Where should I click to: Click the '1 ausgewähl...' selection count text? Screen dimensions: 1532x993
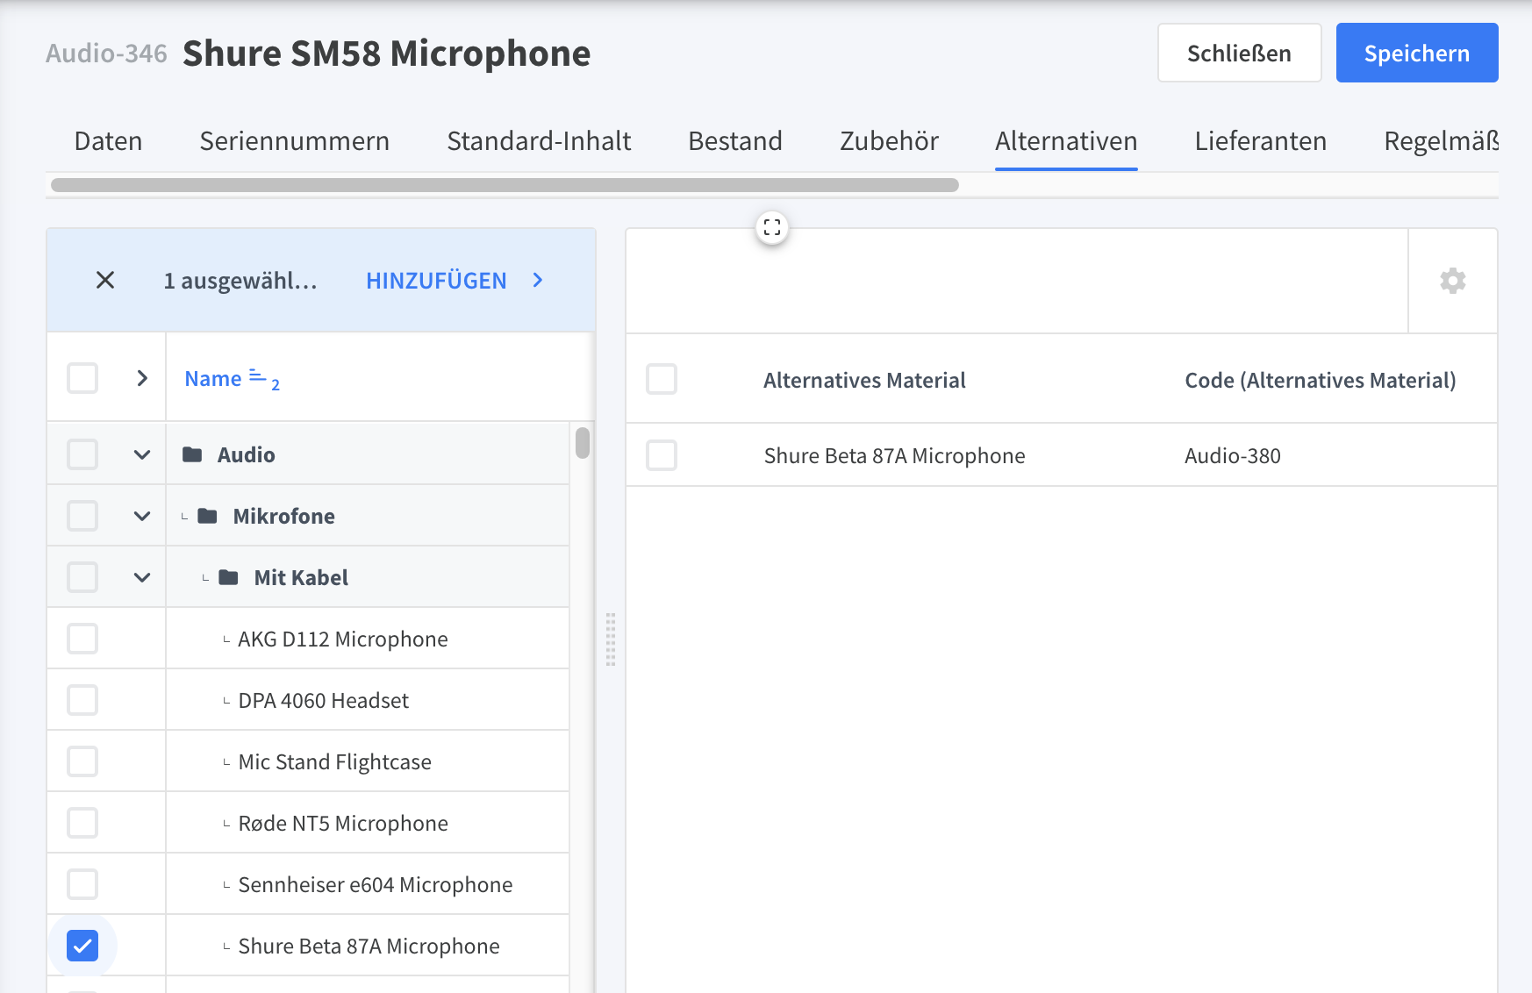[240, 281]
